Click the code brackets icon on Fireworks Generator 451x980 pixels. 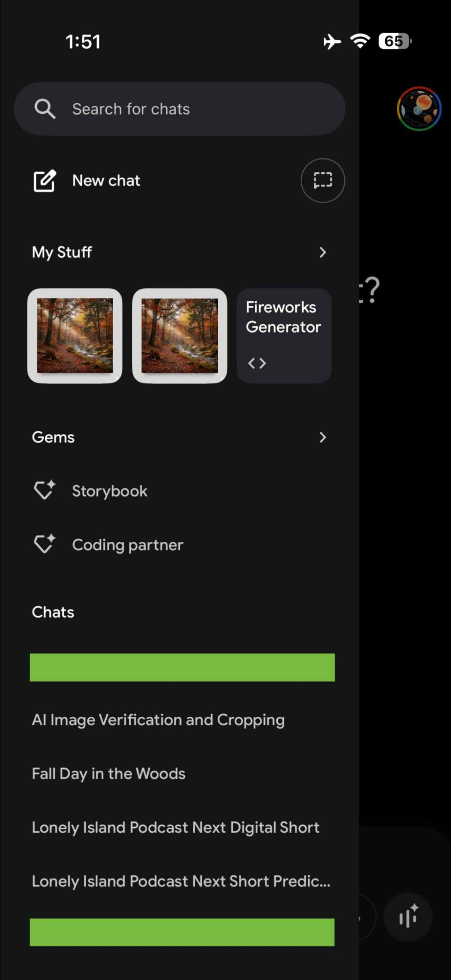click(257, 363)
